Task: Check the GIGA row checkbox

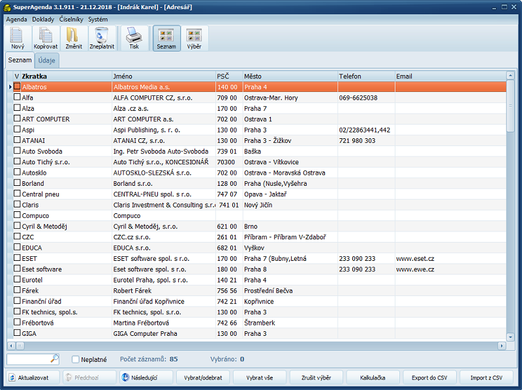Action: (x=17, y=333)
